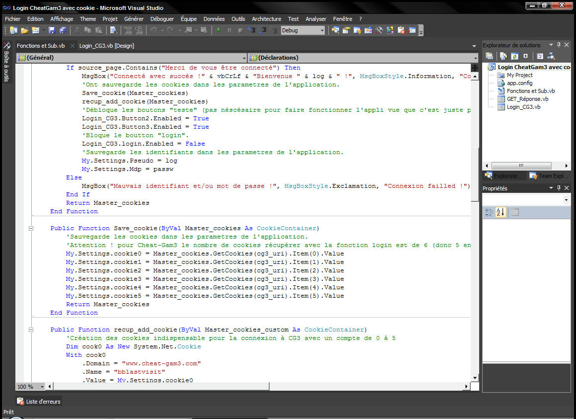Open the Toolbox hammer and wrench icon
This screenshot has height=419, width=576.
point(379,30)
